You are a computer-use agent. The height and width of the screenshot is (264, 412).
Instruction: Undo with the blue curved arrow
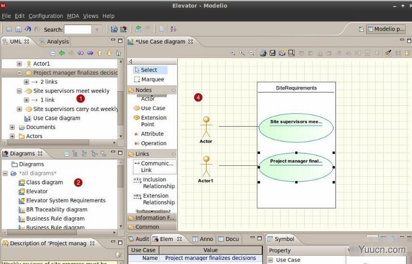coord(28,29)
